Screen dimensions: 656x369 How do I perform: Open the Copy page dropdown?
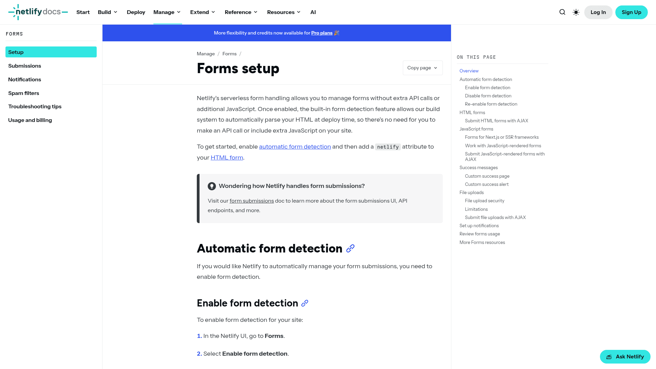(x=423, y=68)
